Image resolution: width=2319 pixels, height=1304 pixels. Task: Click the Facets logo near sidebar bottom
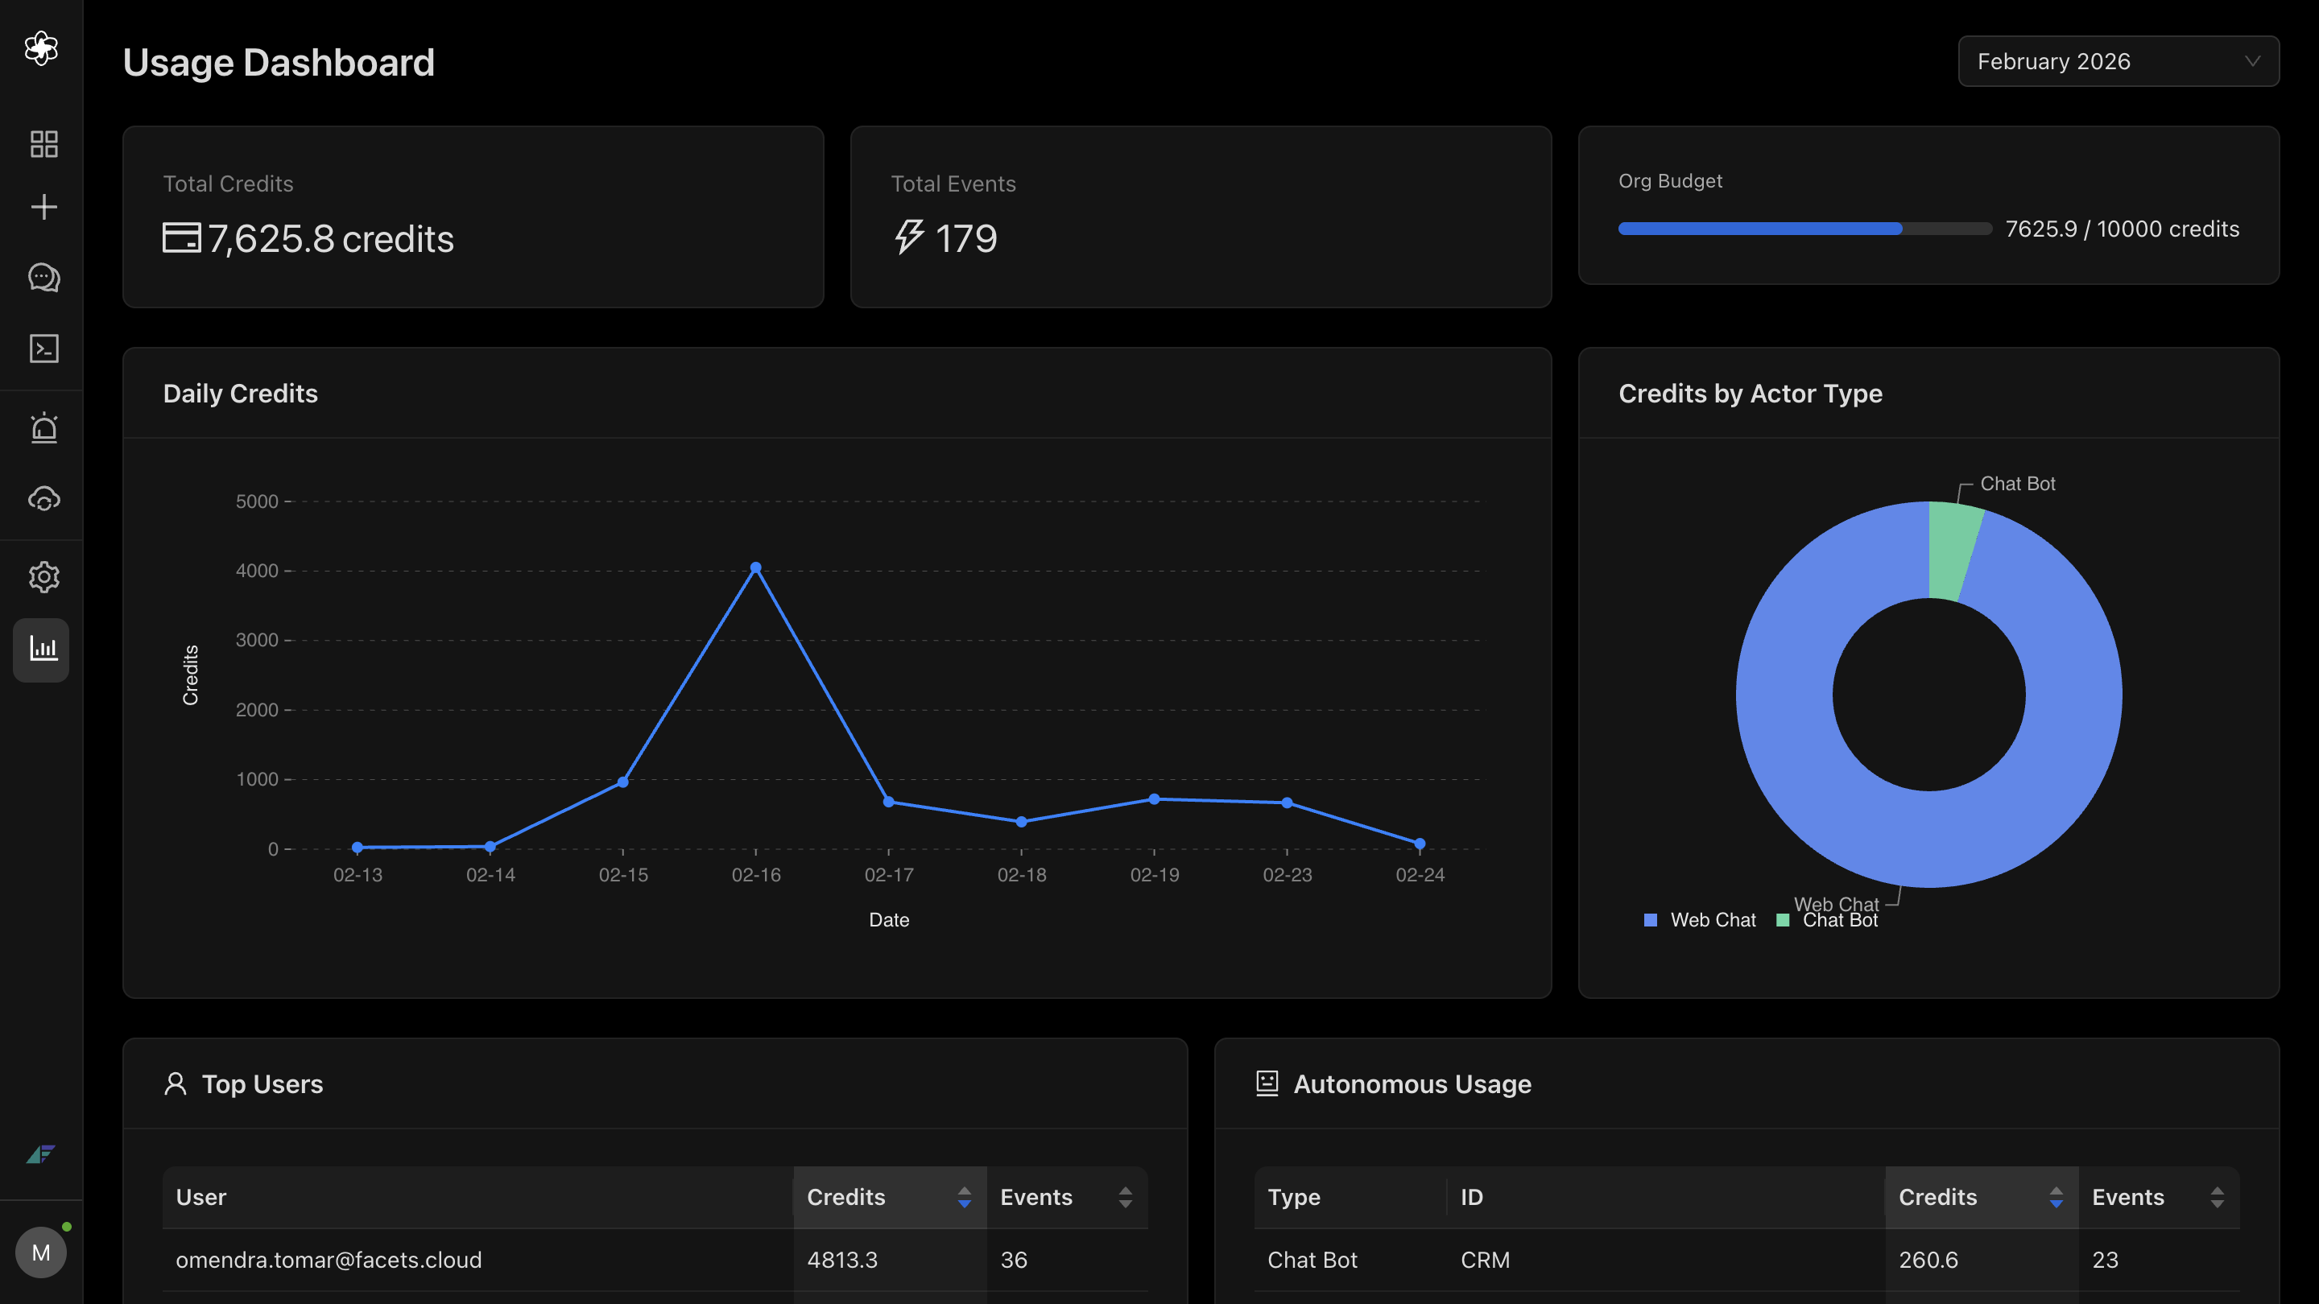click(41, 1153)
